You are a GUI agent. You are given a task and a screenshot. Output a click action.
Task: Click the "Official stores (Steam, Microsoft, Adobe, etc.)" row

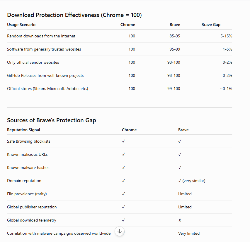click(x=120, y=89)
